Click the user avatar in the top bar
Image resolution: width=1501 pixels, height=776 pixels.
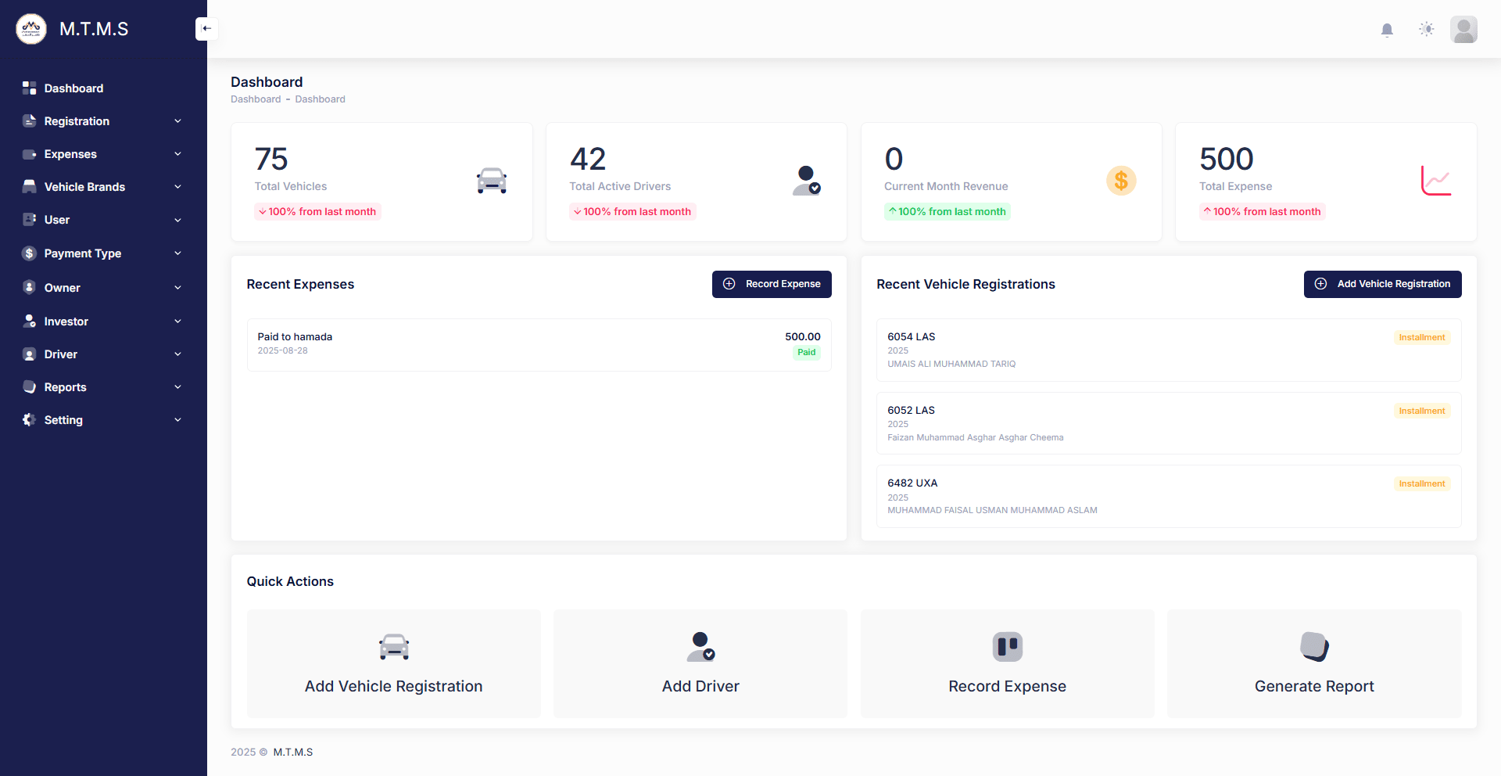pos(1464,29)
